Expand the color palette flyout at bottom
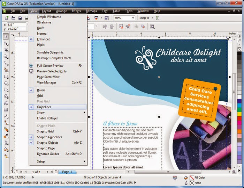The image size is (244, 188). click(239, 171)
